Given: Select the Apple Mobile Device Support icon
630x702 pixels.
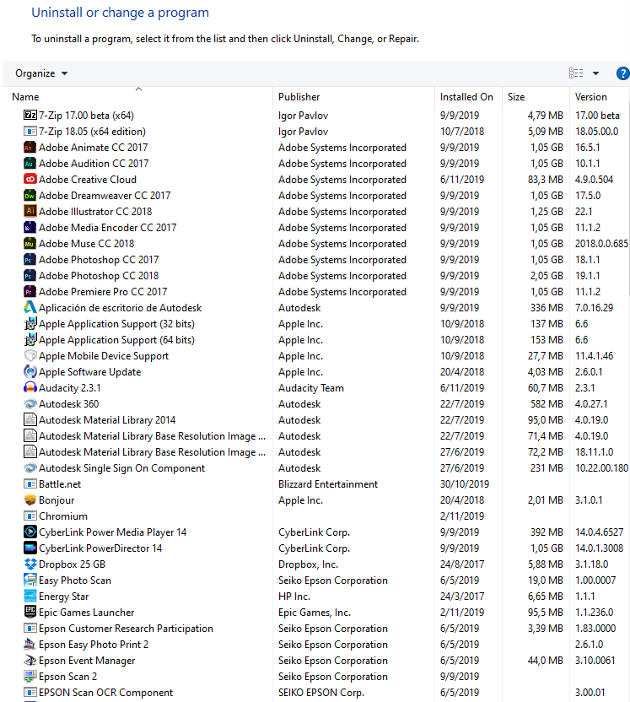Looking at the screenshot, I should click(x=30, y=356).
